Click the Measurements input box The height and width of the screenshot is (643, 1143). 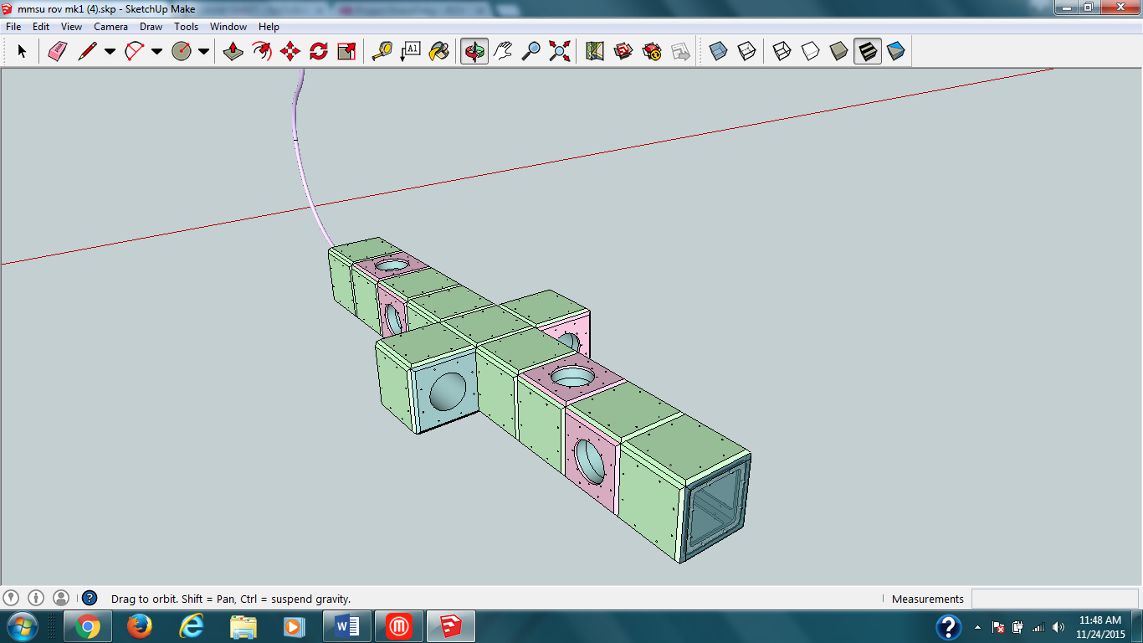(x=1053, y=599)
